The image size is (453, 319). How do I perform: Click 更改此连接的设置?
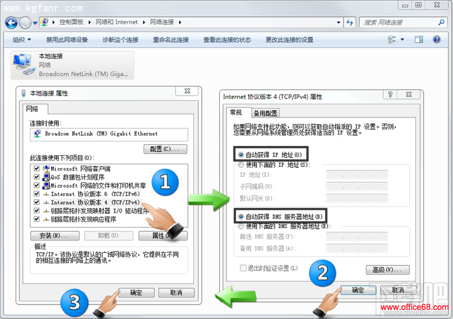(x=290, y=40)
